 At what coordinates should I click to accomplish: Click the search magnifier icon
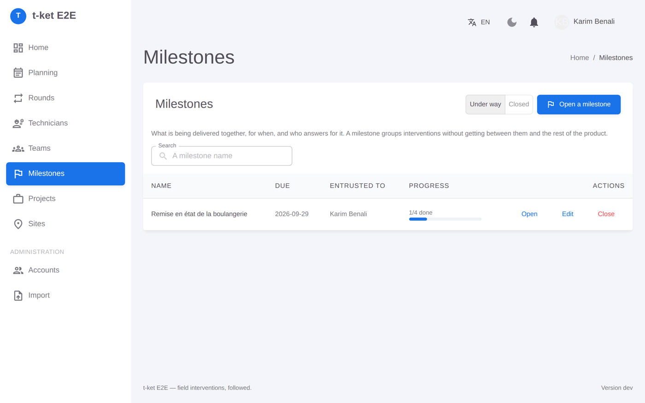(163, 156)
